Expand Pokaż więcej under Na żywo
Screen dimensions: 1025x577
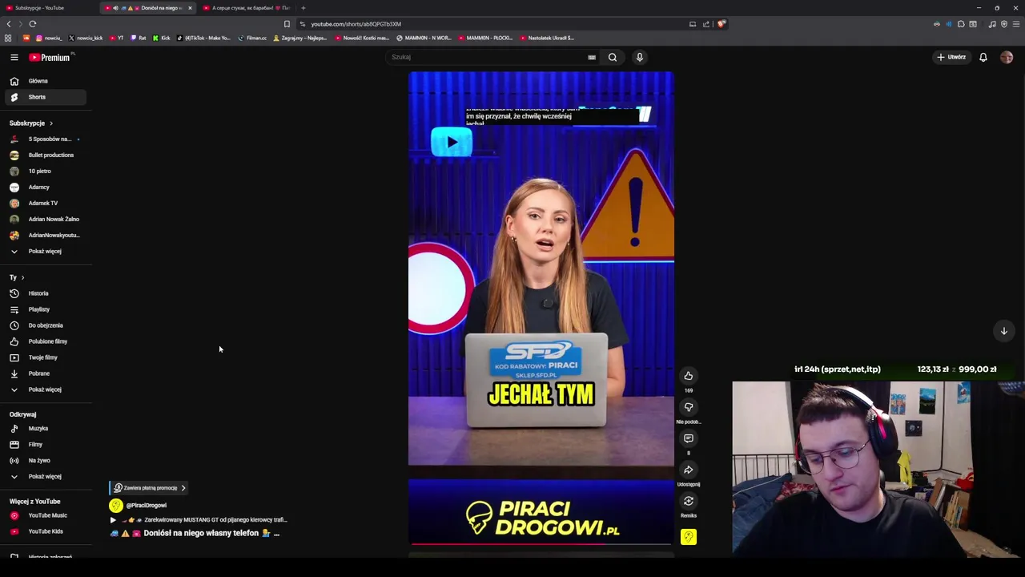pos(44,477)
